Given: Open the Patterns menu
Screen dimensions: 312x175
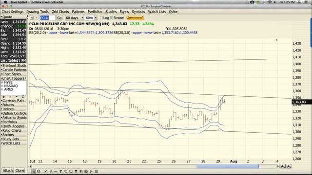Looking at the screenshot, I should pos(78,12).
